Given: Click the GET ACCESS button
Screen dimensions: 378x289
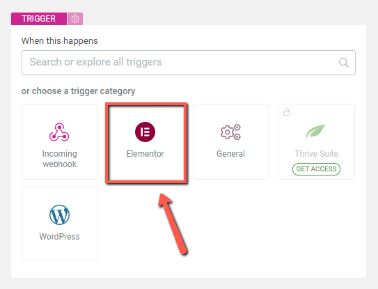Looking at the screenshot, I should pyautogui.click(x=316, y=169).
